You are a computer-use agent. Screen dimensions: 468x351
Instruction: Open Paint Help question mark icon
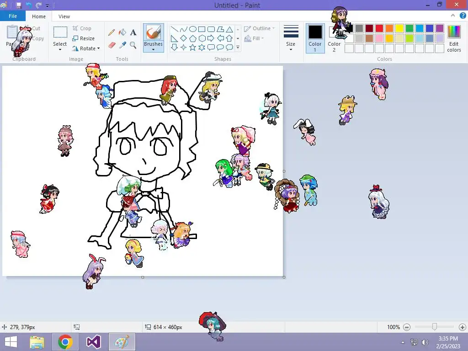pyautogui.click(x=463, y=16)
